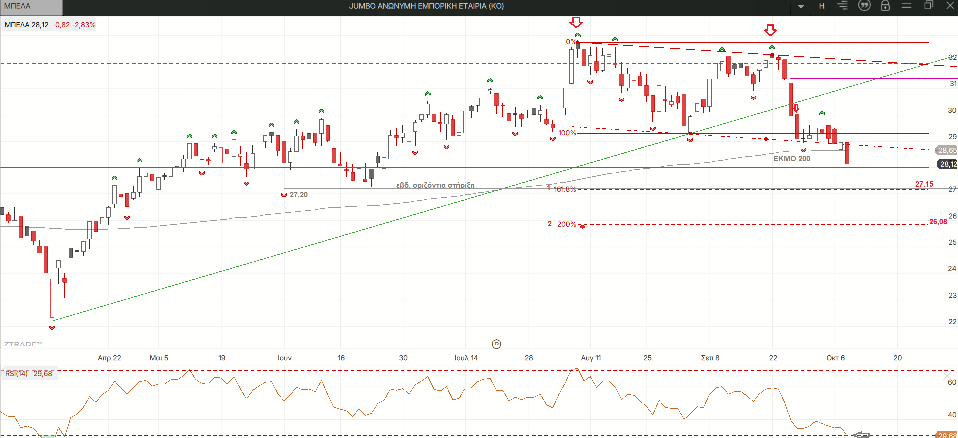The width and height of the screenshot is (958, 438).
Task: Click the 200% Fibonacci level label
Action: pos(566,224)
